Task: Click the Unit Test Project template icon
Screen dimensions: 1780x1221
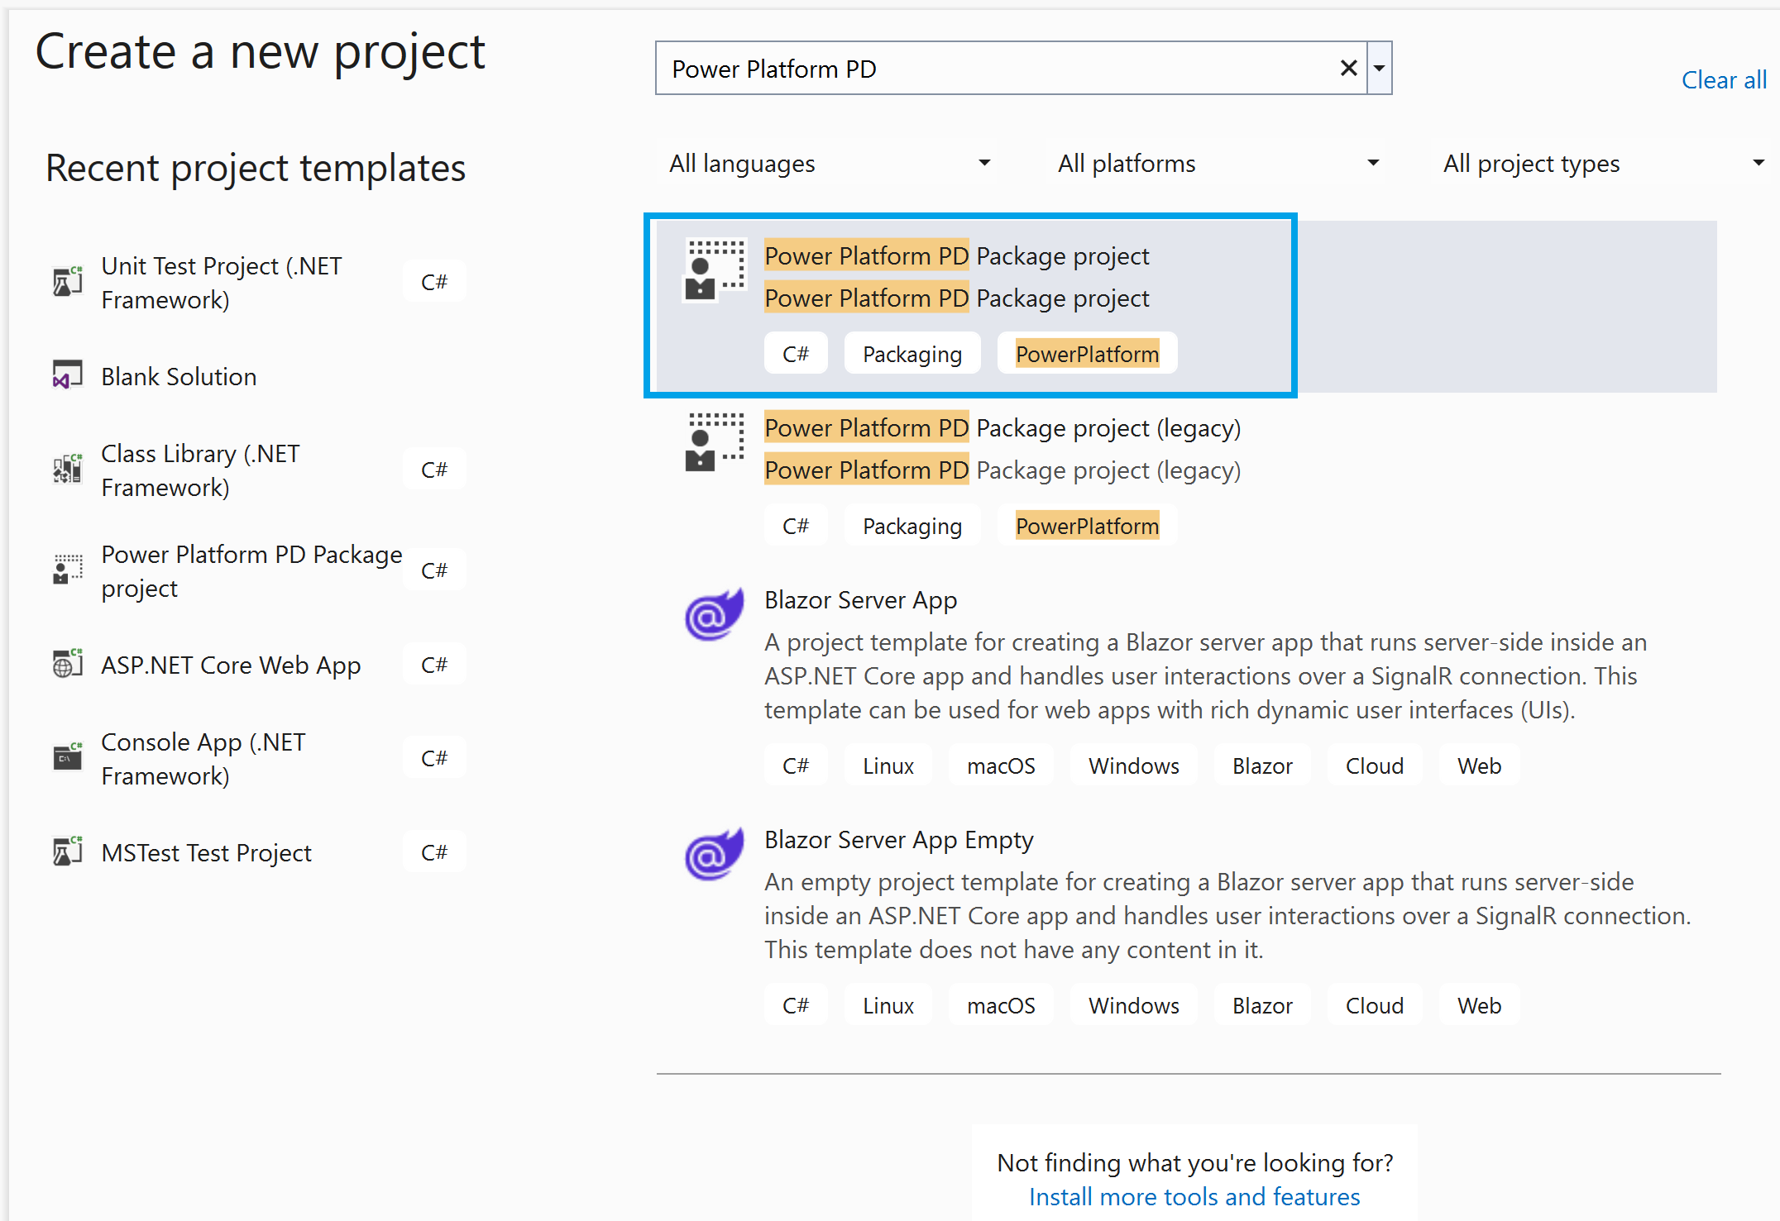Action: (x=68, y=282)
